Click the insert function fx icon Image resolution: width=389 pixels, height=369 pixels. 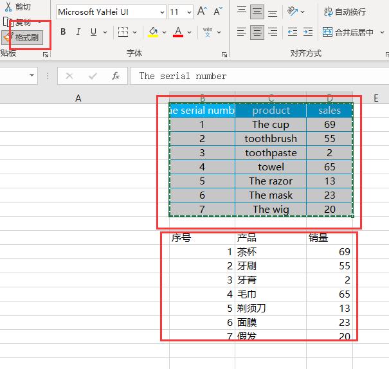116,76
